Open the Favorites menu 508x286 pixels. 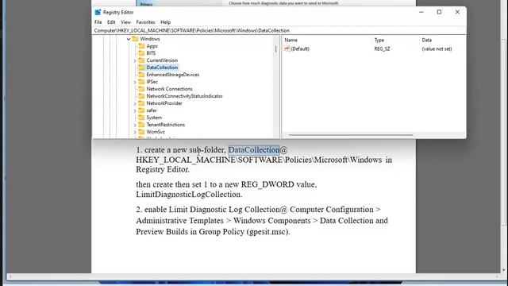point(145,22)
